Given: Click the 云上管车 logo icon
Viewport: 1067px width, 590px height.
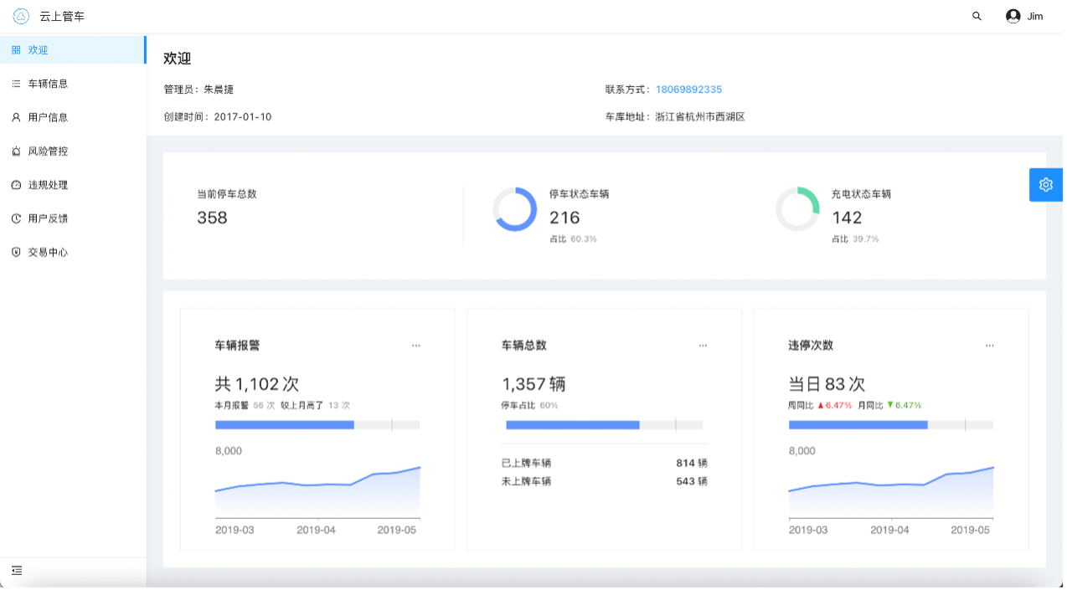Looking at the screenshot, I should (x=21, y=16).
